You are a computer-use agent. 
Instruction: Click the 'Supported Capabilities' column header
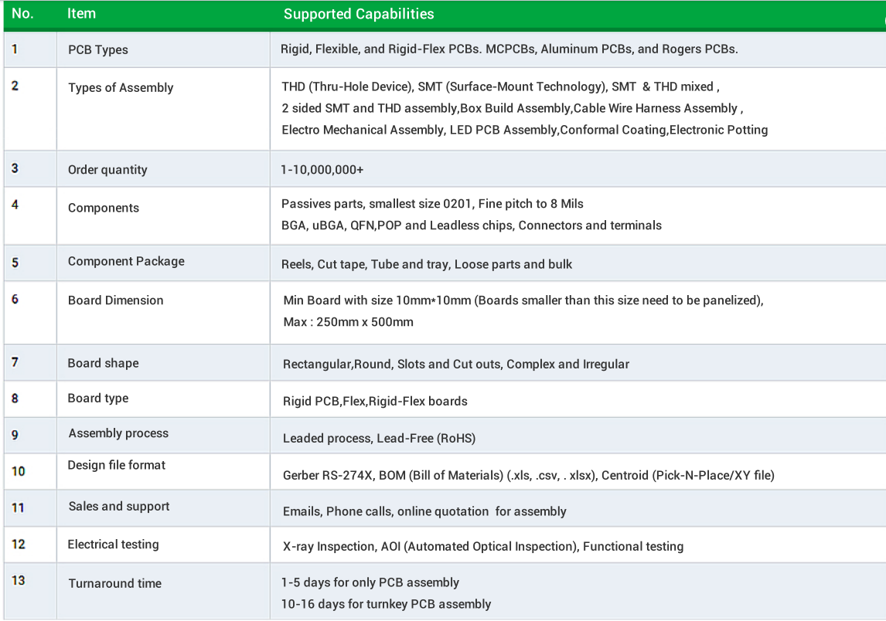(x=358, y=14)
